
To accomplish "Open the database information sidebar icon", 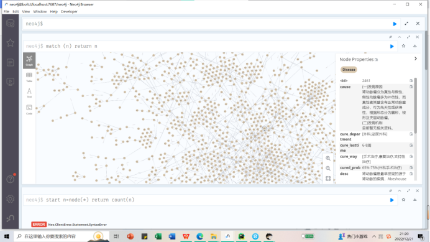I will click(x=11, y=24).
